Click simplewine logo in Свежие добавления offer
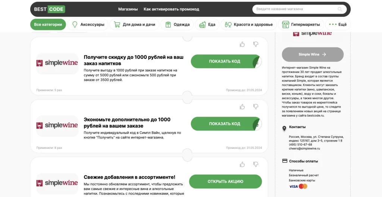Viewport: 382px width, 197px height. [x=57, y=183]
